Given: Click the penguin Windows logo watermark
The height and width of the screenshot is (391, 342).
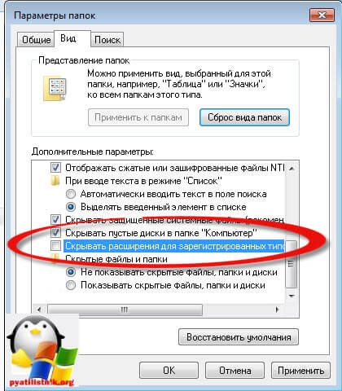Looking at the screenshot, I should 41,352.
